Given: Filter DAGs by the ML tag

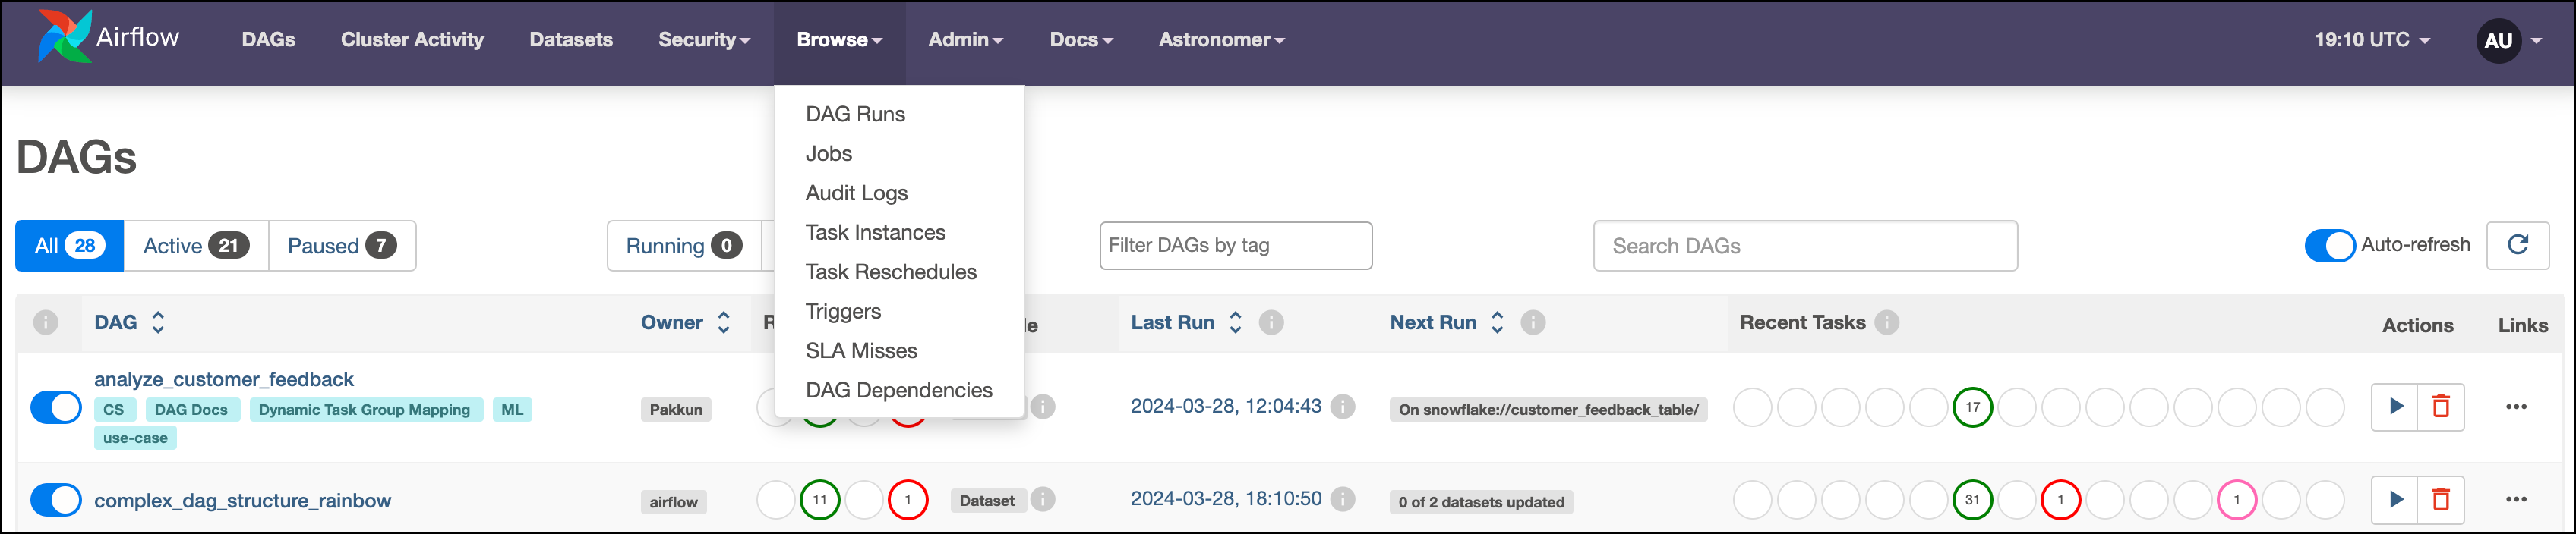Looking at the screenshot, I should pyautogui.click(x=512, y=410).
